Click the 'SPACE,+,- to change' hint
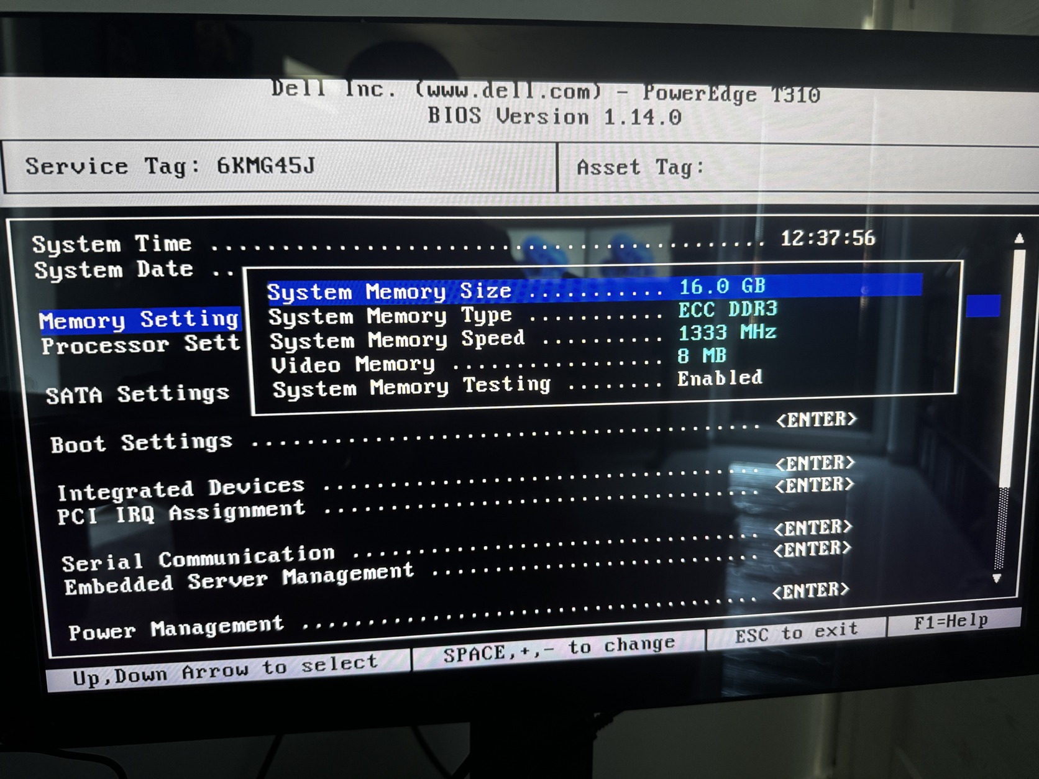Viewport: 1039px width, 779px height. (559, 649)
